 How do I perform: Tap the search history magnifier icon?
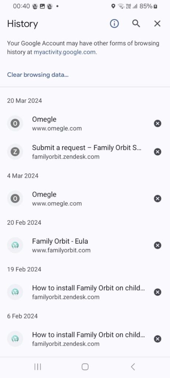click(x=136, y=24)
